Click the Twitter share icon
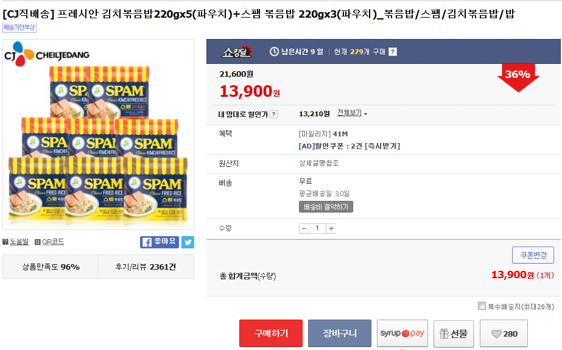This screenshot has height=350, width=562. [188, 242]
